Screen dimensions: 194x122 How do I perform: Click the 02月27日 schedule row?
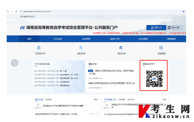click(x=52, y=82)
